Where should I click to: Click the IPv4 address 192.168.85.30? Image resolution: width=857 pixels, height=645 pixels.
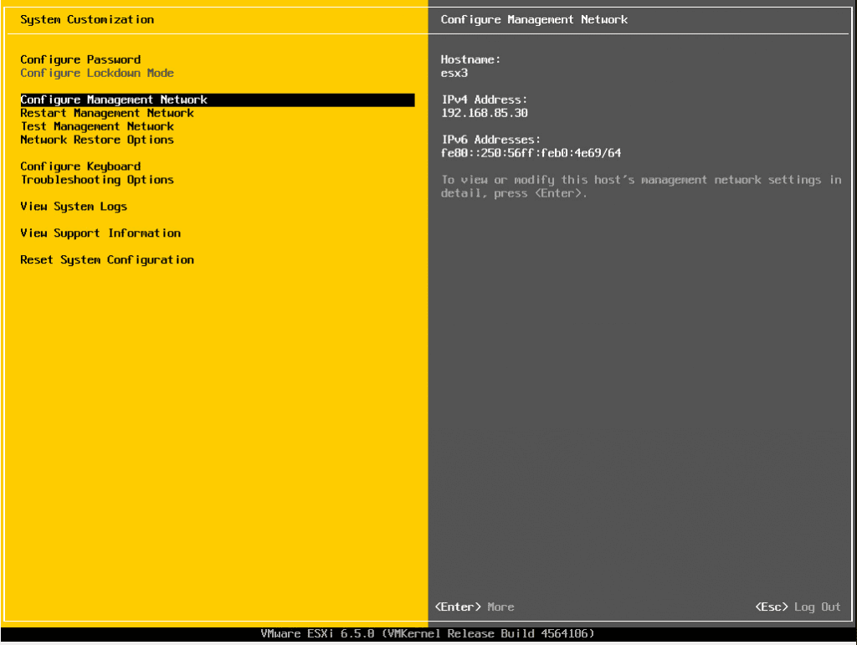[484, 113]
